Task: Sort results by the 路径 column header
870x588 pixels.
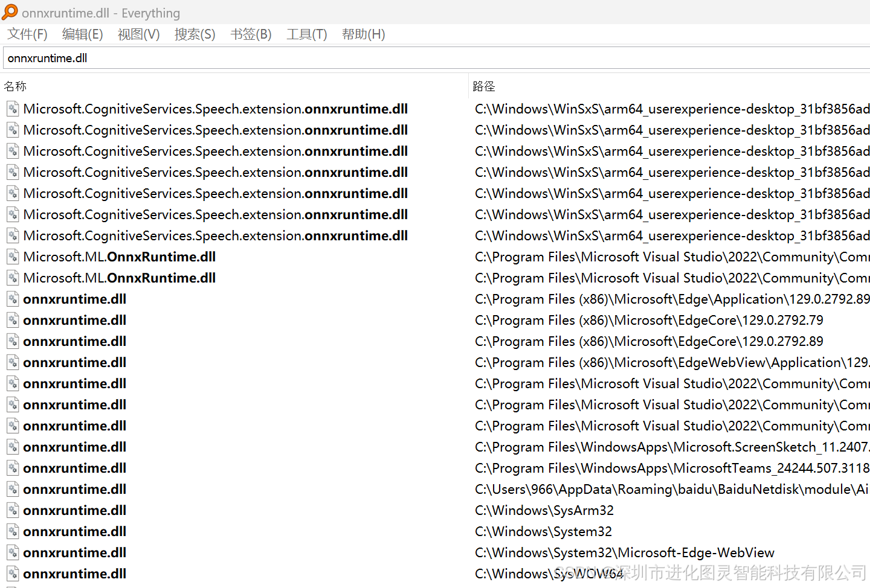Action: 670,86
